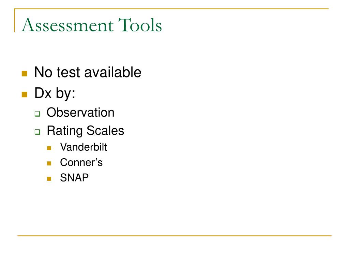Viewport: 349px width, 262px height.
Task: Click the gold bullet next to Conner's
Action: point(49,163)
